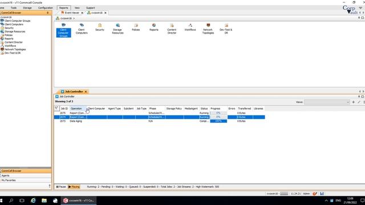The width and height of the screenshot is (365, 205).
Task: Click the job filter funnel icon
Action: [x=56, y=108]
